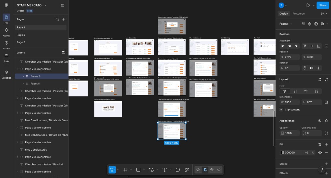The width and height of the screenshot is (331, 178).
Task: Minimize the left sidebar panel icon
Action: (63, 5)
